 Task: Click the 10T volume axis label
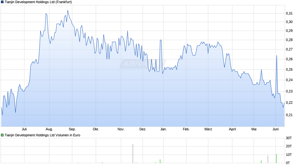point(289,155)
